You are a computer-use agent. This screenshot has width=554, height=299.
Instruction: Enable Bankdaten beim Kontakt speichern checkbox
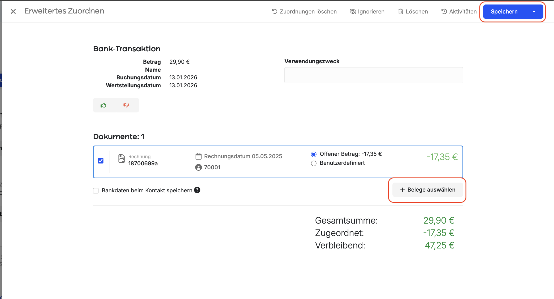coord(96,191)
